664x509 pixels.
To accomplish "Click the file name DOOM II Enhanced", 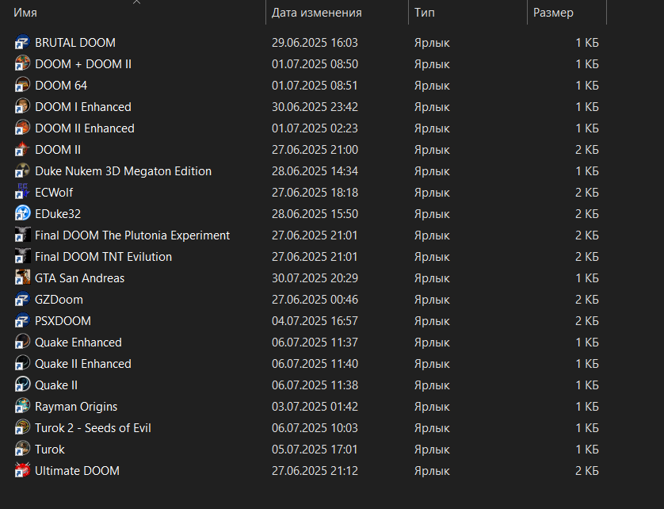I will 85,128.
